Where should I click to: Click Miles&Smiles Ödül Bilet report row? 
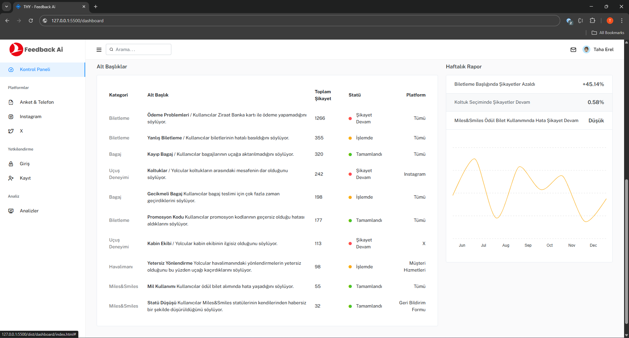coord(529,121)
